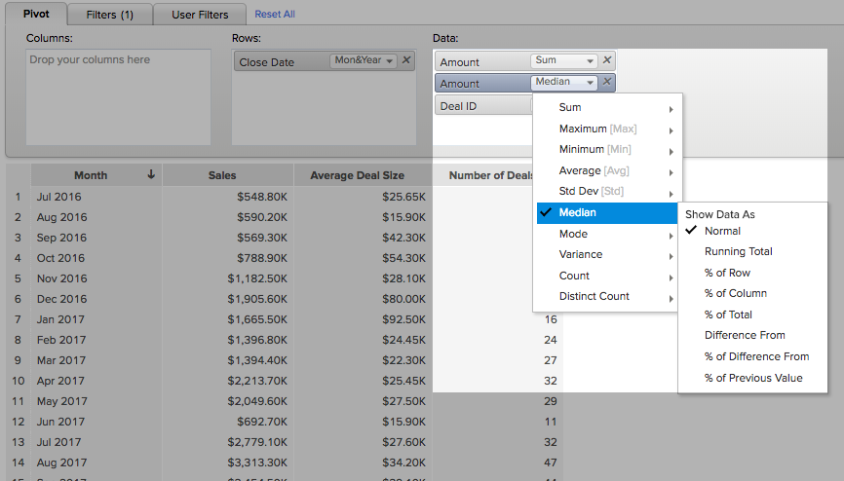Viewport: 844px width, 481px height.
Task: Click the Reset All link
Action: click(275, 15)
